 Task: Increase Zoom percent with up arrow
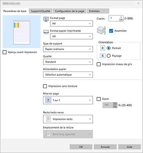(115, 104)
